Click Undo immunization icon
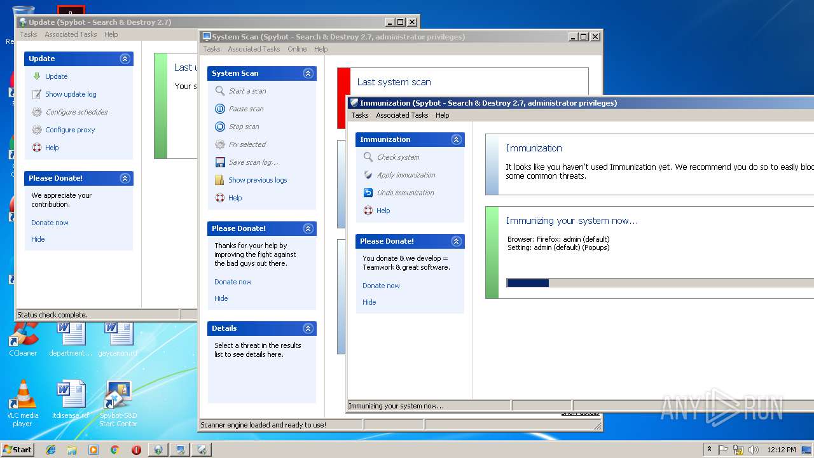Viewport: 814px width, 458px height. (368, 193)
